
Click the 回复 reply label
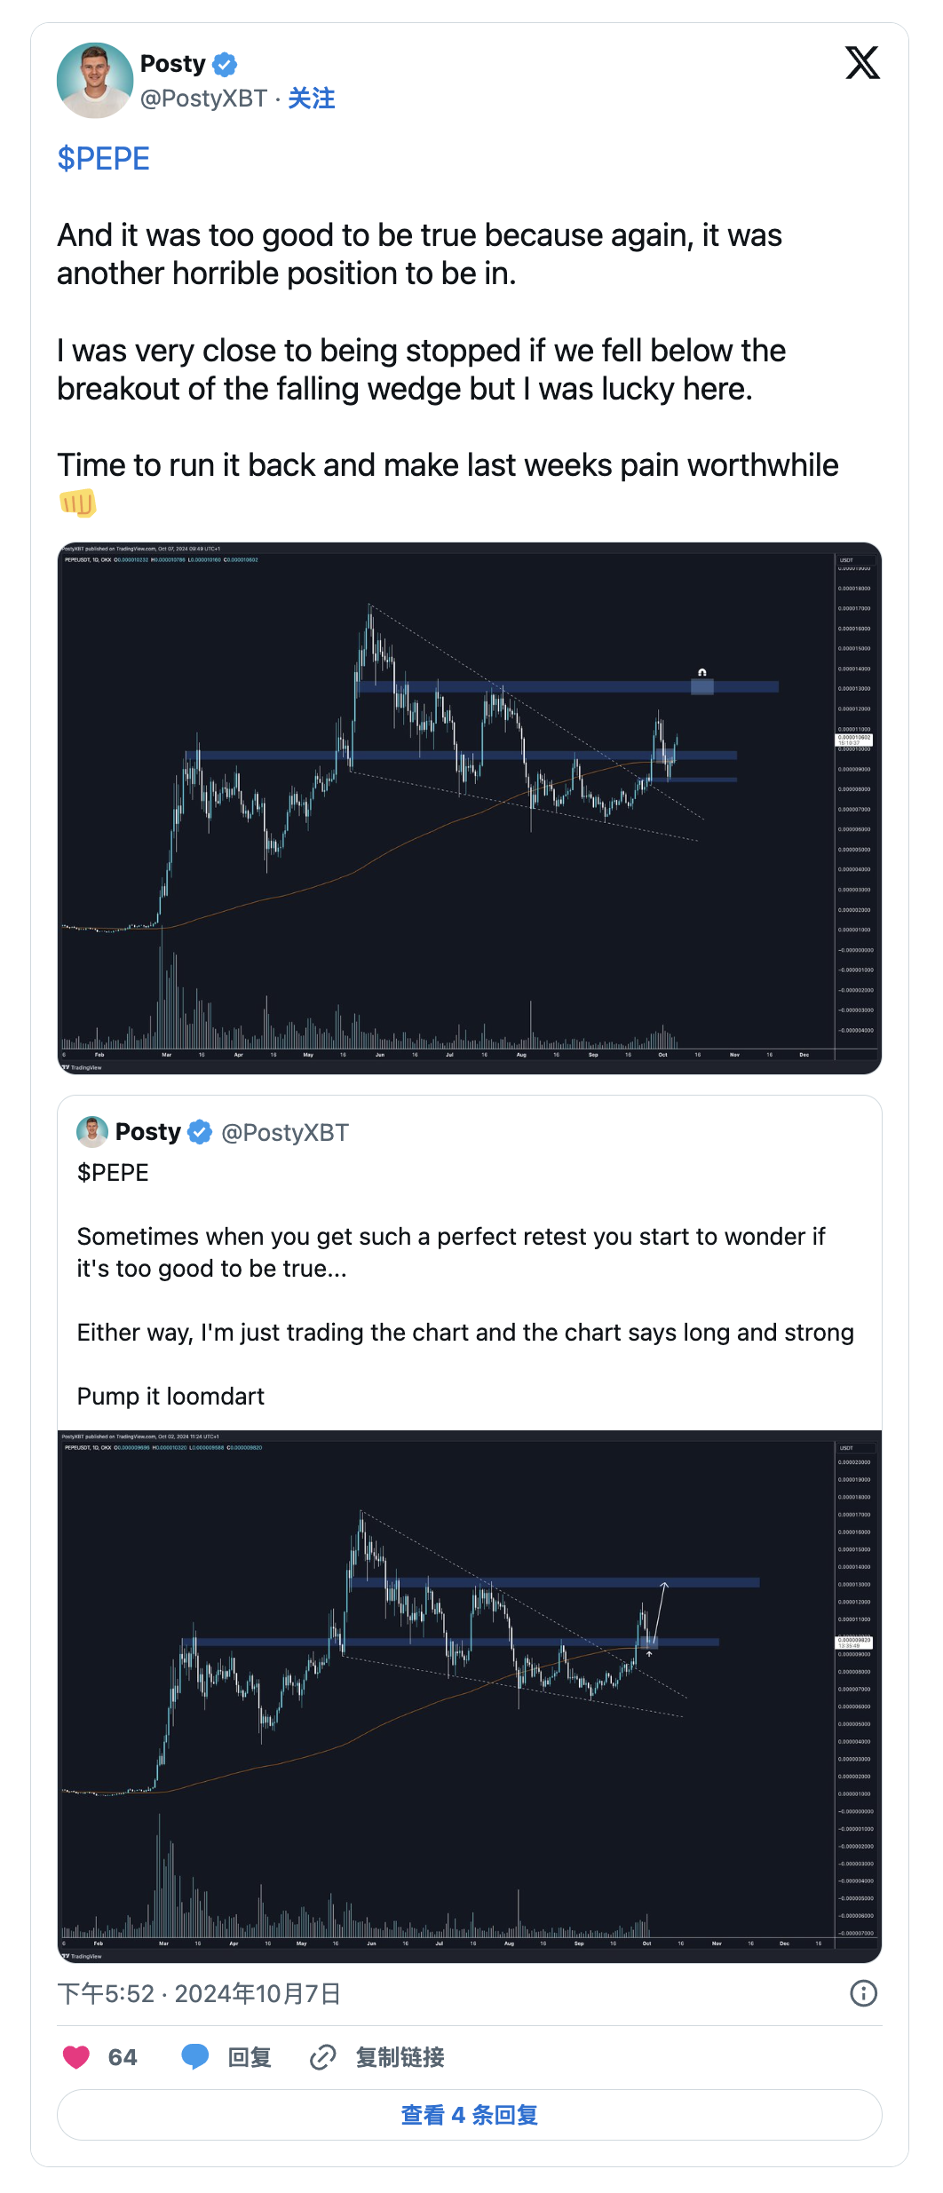coord(250,2057)
